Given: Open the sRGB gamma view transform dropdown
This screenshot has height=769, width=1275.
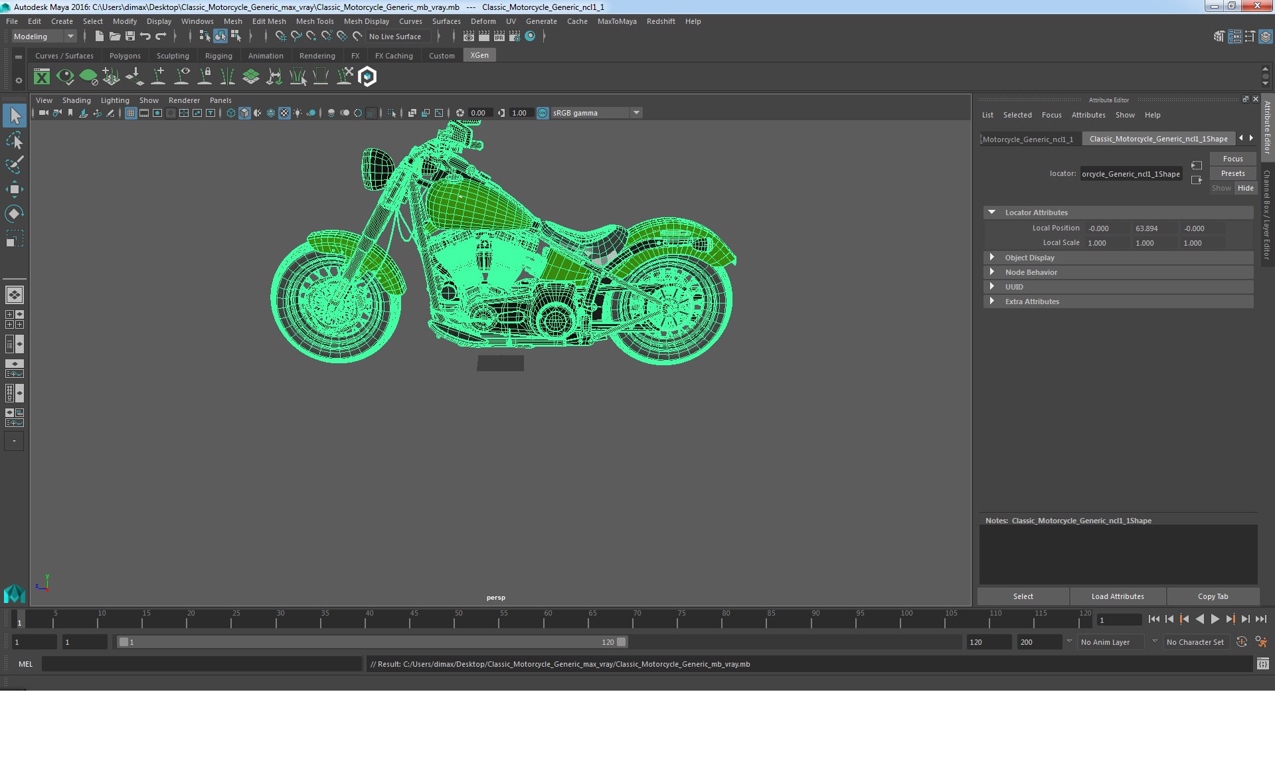Looking at the screenshot, I should pyautogui.click(x=596, y=113).
